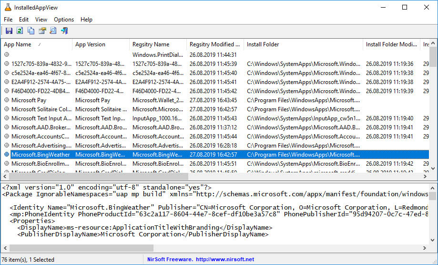Open the Options menu
438x265 pixels.
click(x=64, y=20)
